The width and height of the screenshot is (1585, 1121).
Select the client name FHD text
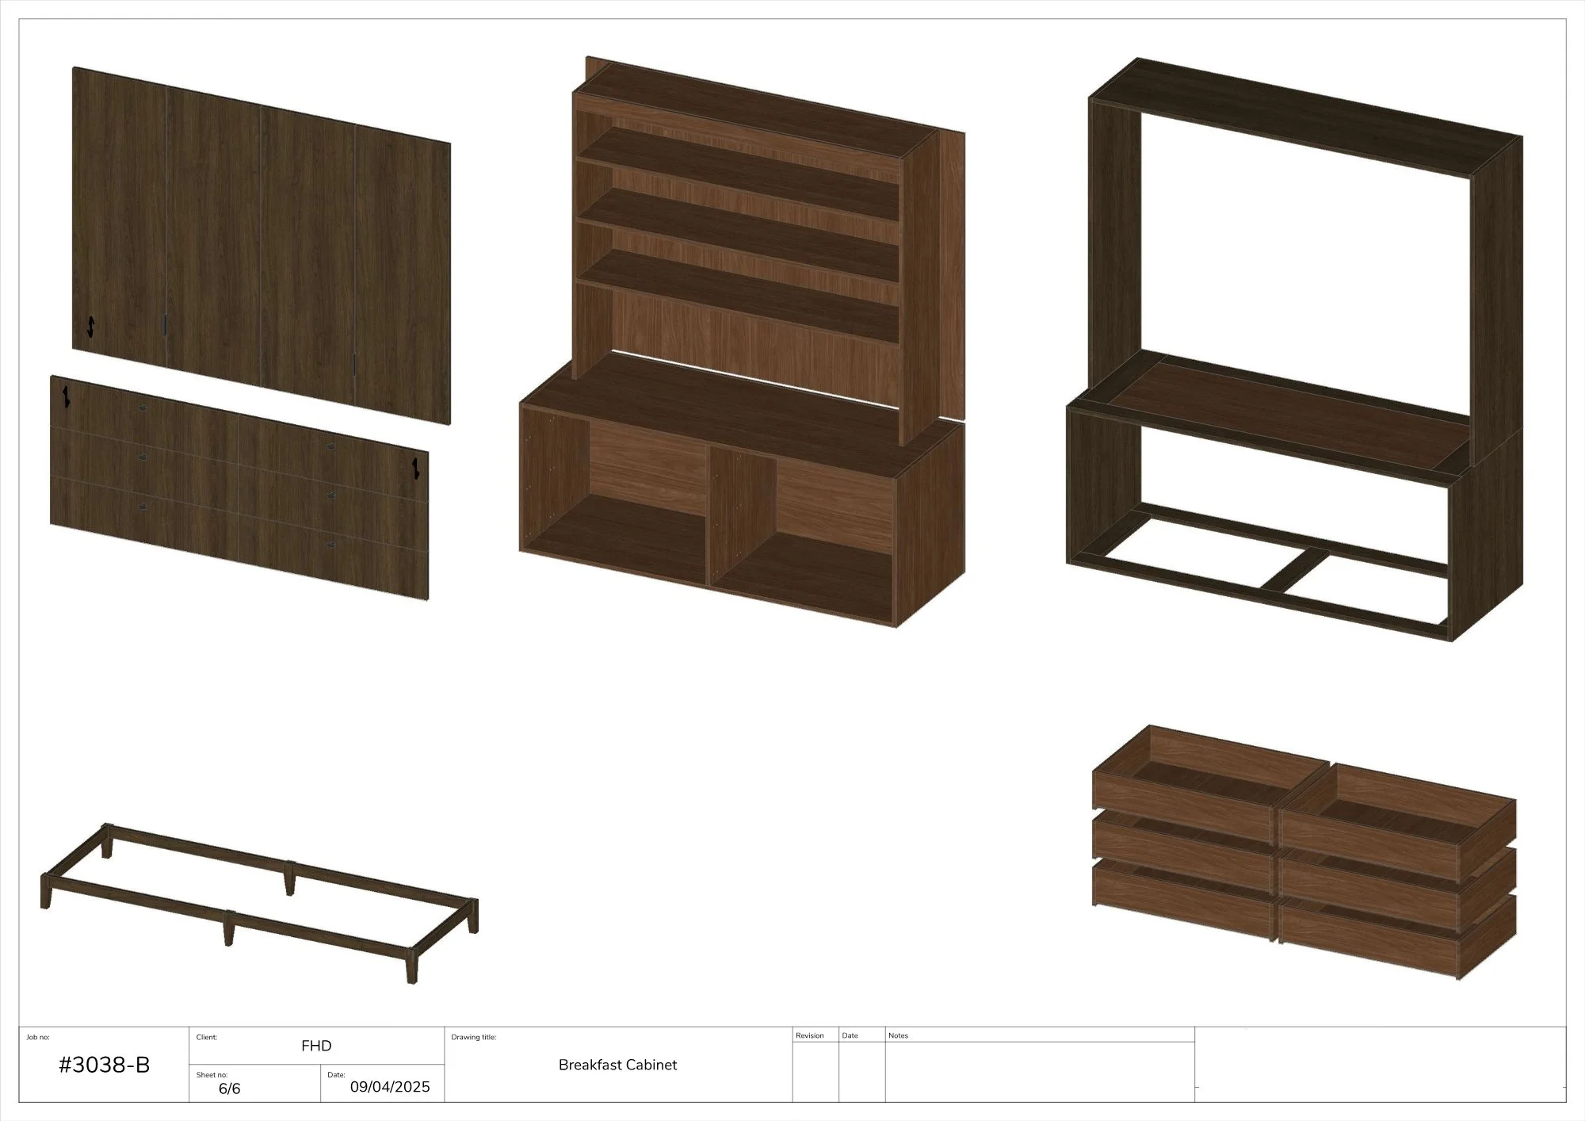[x=316, y=1046]
